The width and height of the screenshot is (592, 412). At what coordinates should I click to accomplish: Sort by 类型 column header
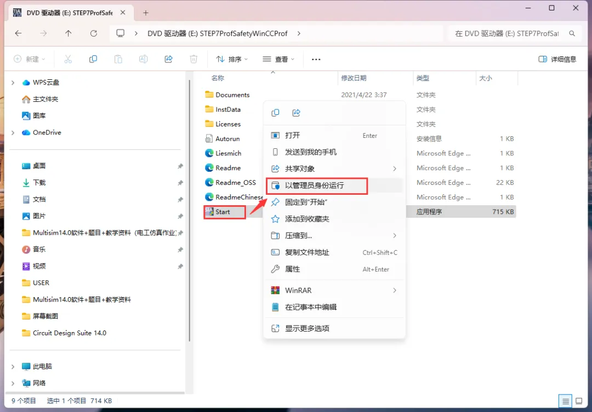423,78
